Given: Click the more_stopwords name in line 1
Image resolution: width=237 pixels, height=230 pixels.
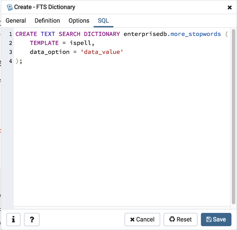Looking at the screenshot, I should [x=196, y=34].
